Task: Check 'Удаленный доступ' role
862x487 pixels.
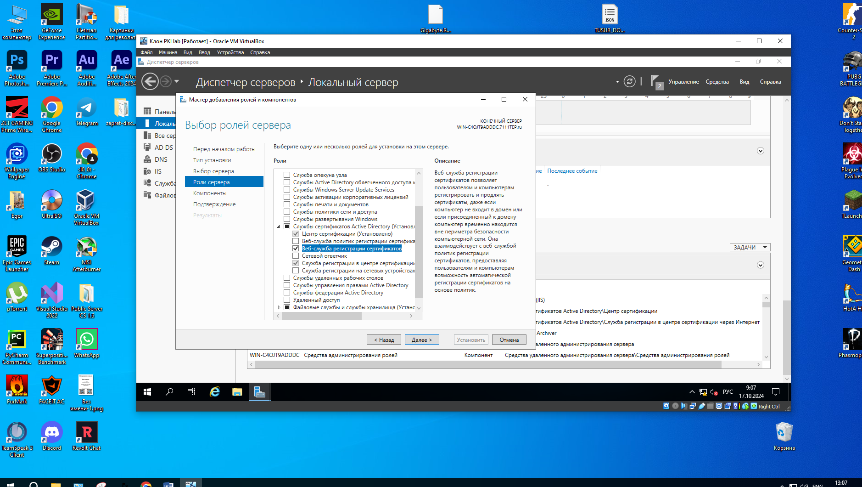Action: [x=287, y=300]
